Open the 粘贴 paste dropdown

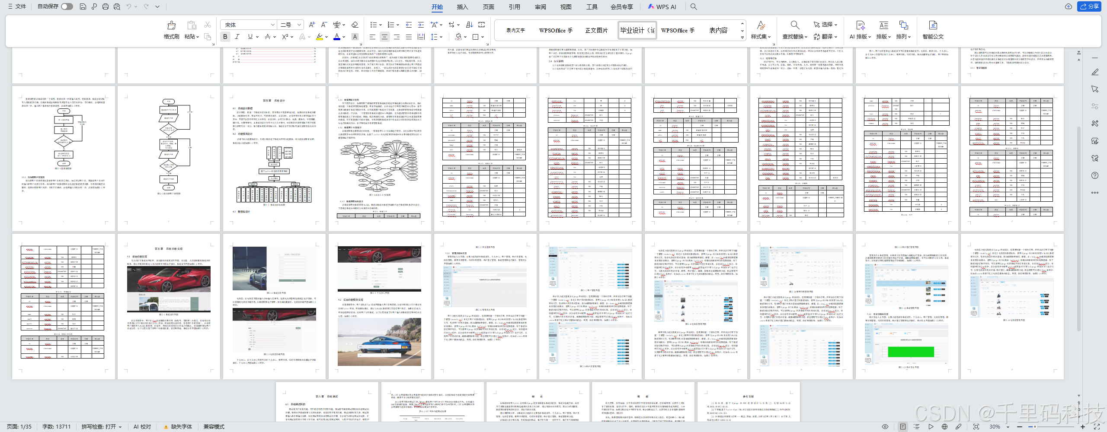(x=192, y=37)
